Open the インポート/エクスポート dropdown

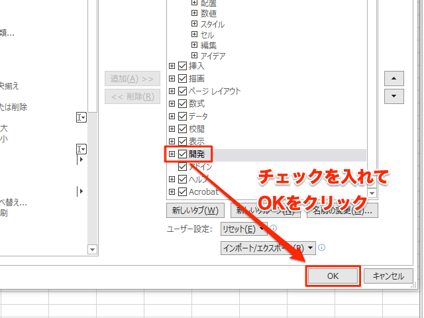268,248
